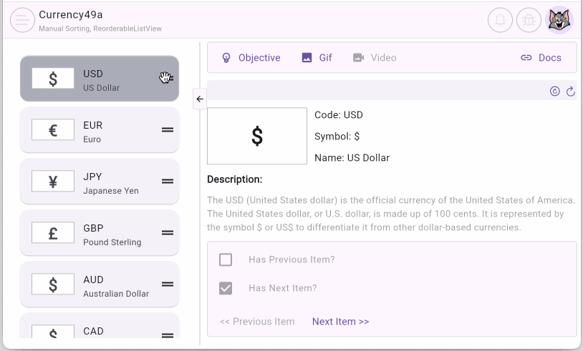The height and width of the screenshot is (351, 583).
Task: Click the GBP row reorder handle
Action: 168,232
